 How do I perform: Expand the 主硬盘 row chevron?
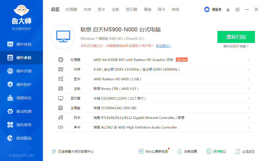[x=249, y=108]
